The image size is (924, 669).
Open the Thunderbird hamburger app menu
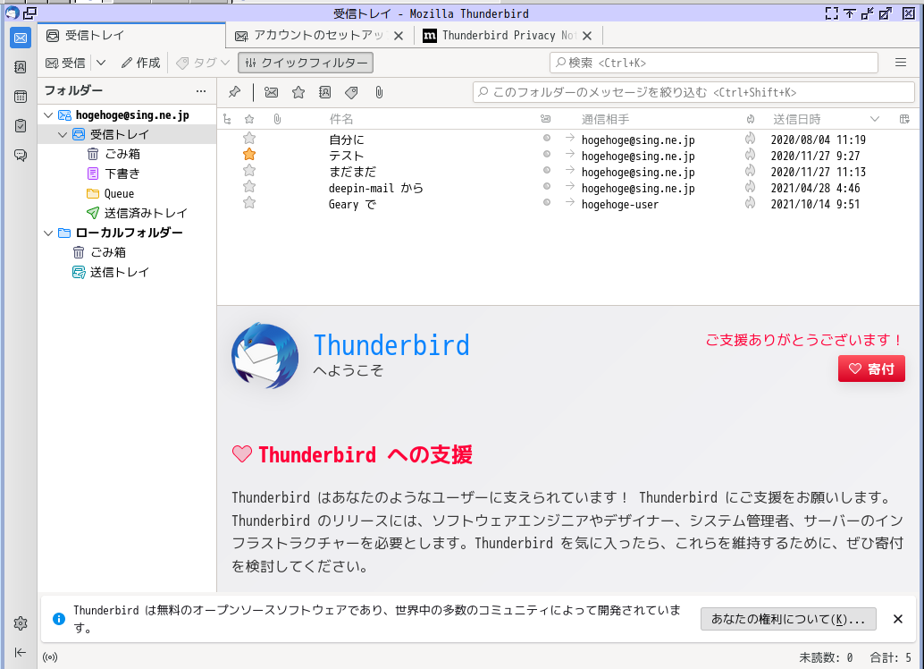pos(901,63)
